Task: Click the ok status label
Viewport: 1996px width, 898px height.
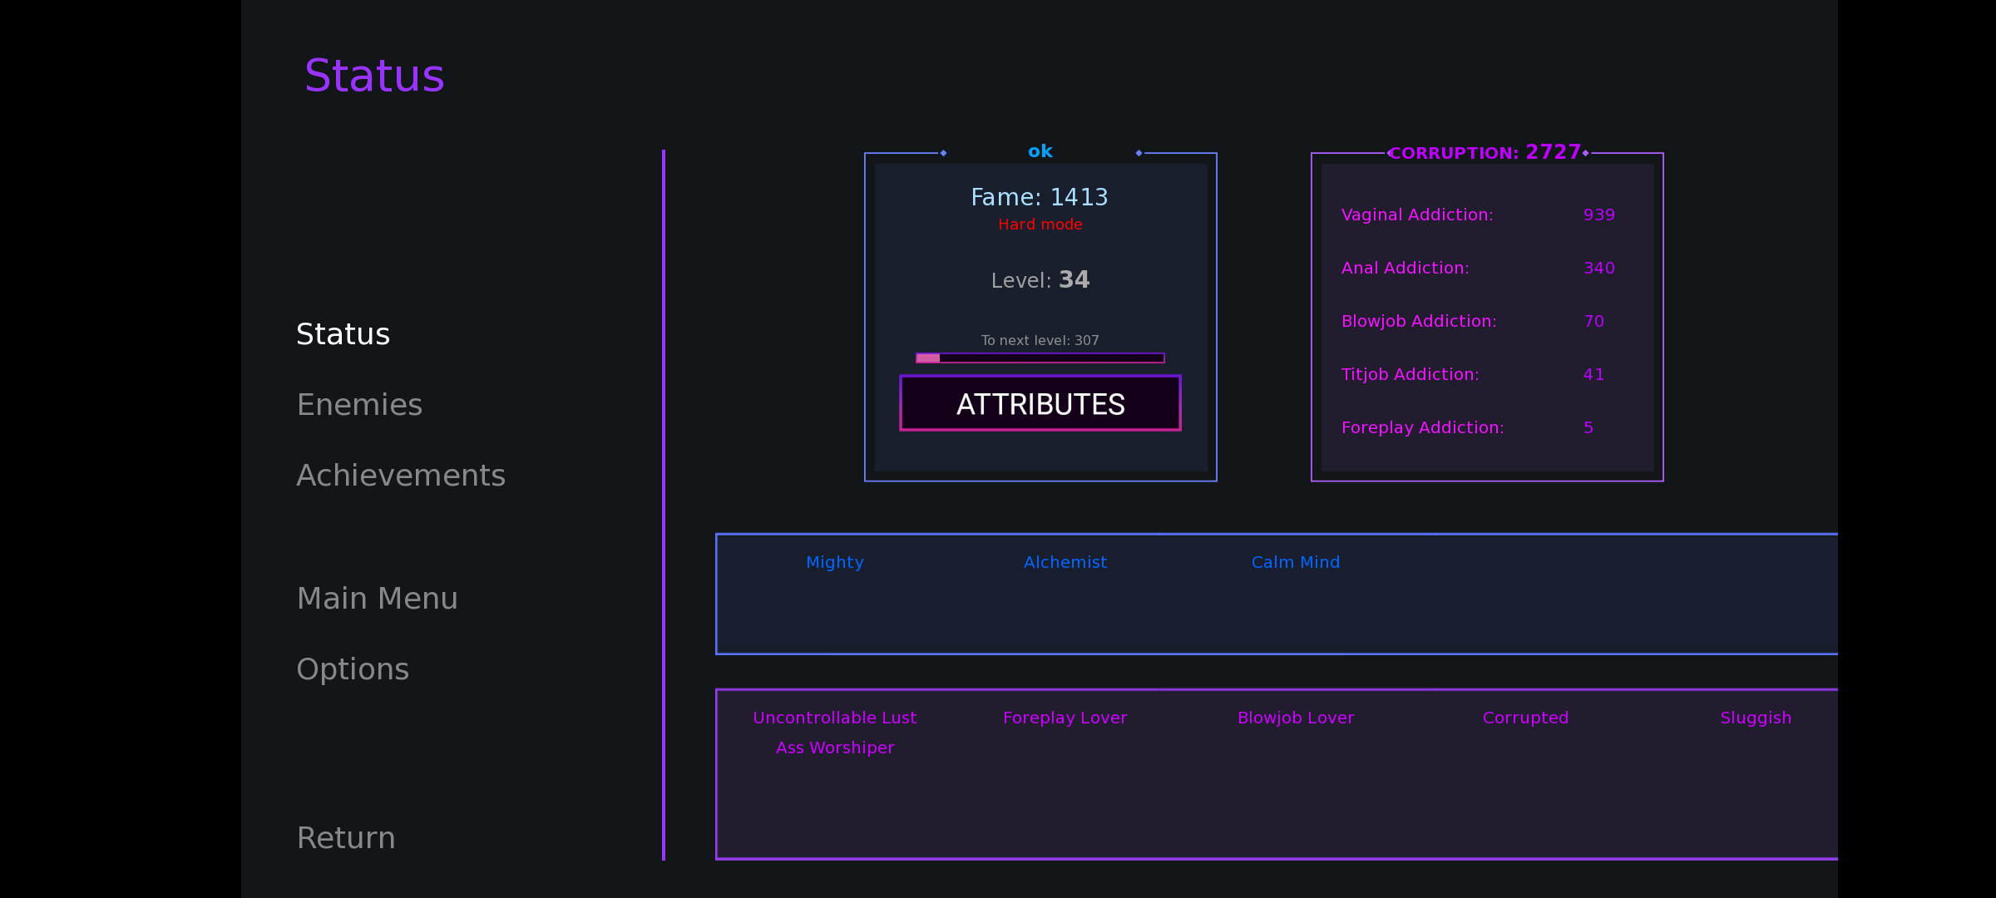Action: click(1040, 151)
